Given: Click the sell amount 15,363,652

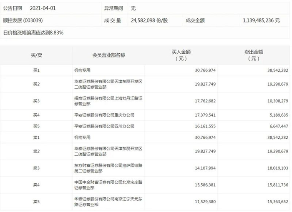Looking at the screenshot, I should tap(278, 202).
